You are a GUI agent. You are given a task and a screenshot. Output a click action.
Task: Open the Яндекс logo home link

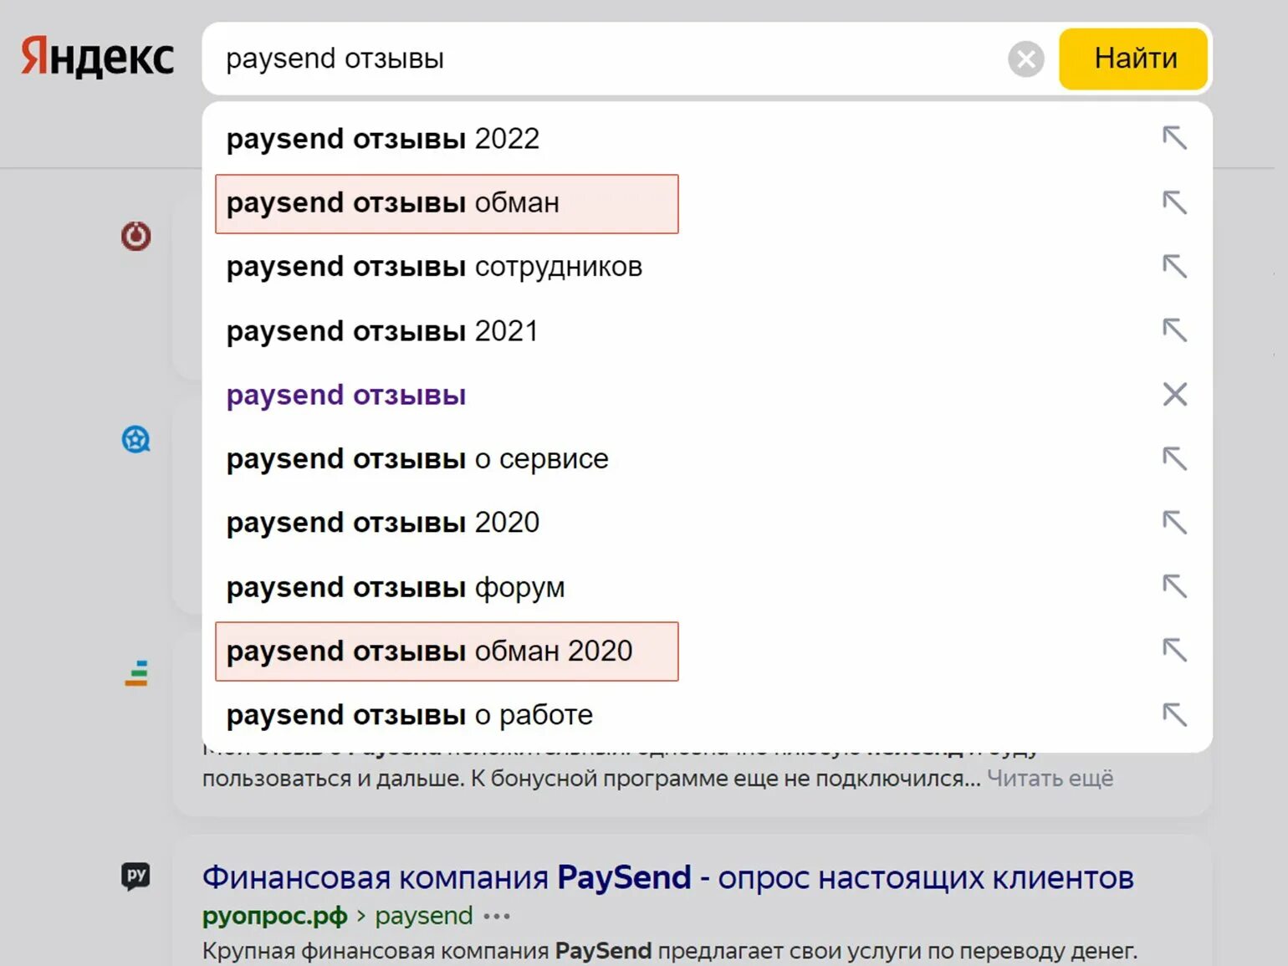coord(97,57)
